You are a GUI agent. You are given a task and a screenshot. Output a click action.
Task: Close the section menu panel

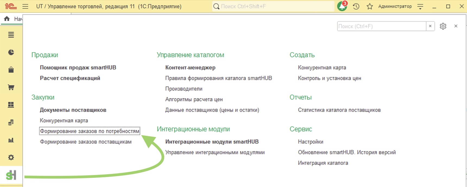pos(456,26)
